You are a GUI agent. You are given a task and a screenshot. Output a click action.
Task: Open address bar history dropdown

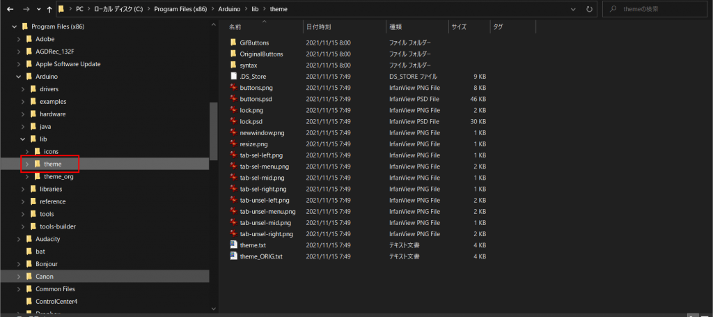(572, 9)
